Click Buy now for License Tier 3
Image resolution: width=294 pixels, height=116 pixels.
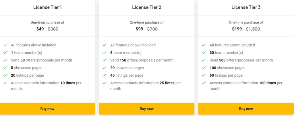tap(246, 109)
